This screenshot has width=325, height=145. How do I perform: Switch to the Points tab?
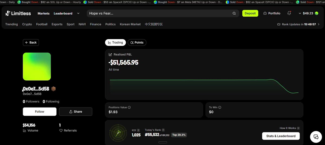[x=137, y=42]
